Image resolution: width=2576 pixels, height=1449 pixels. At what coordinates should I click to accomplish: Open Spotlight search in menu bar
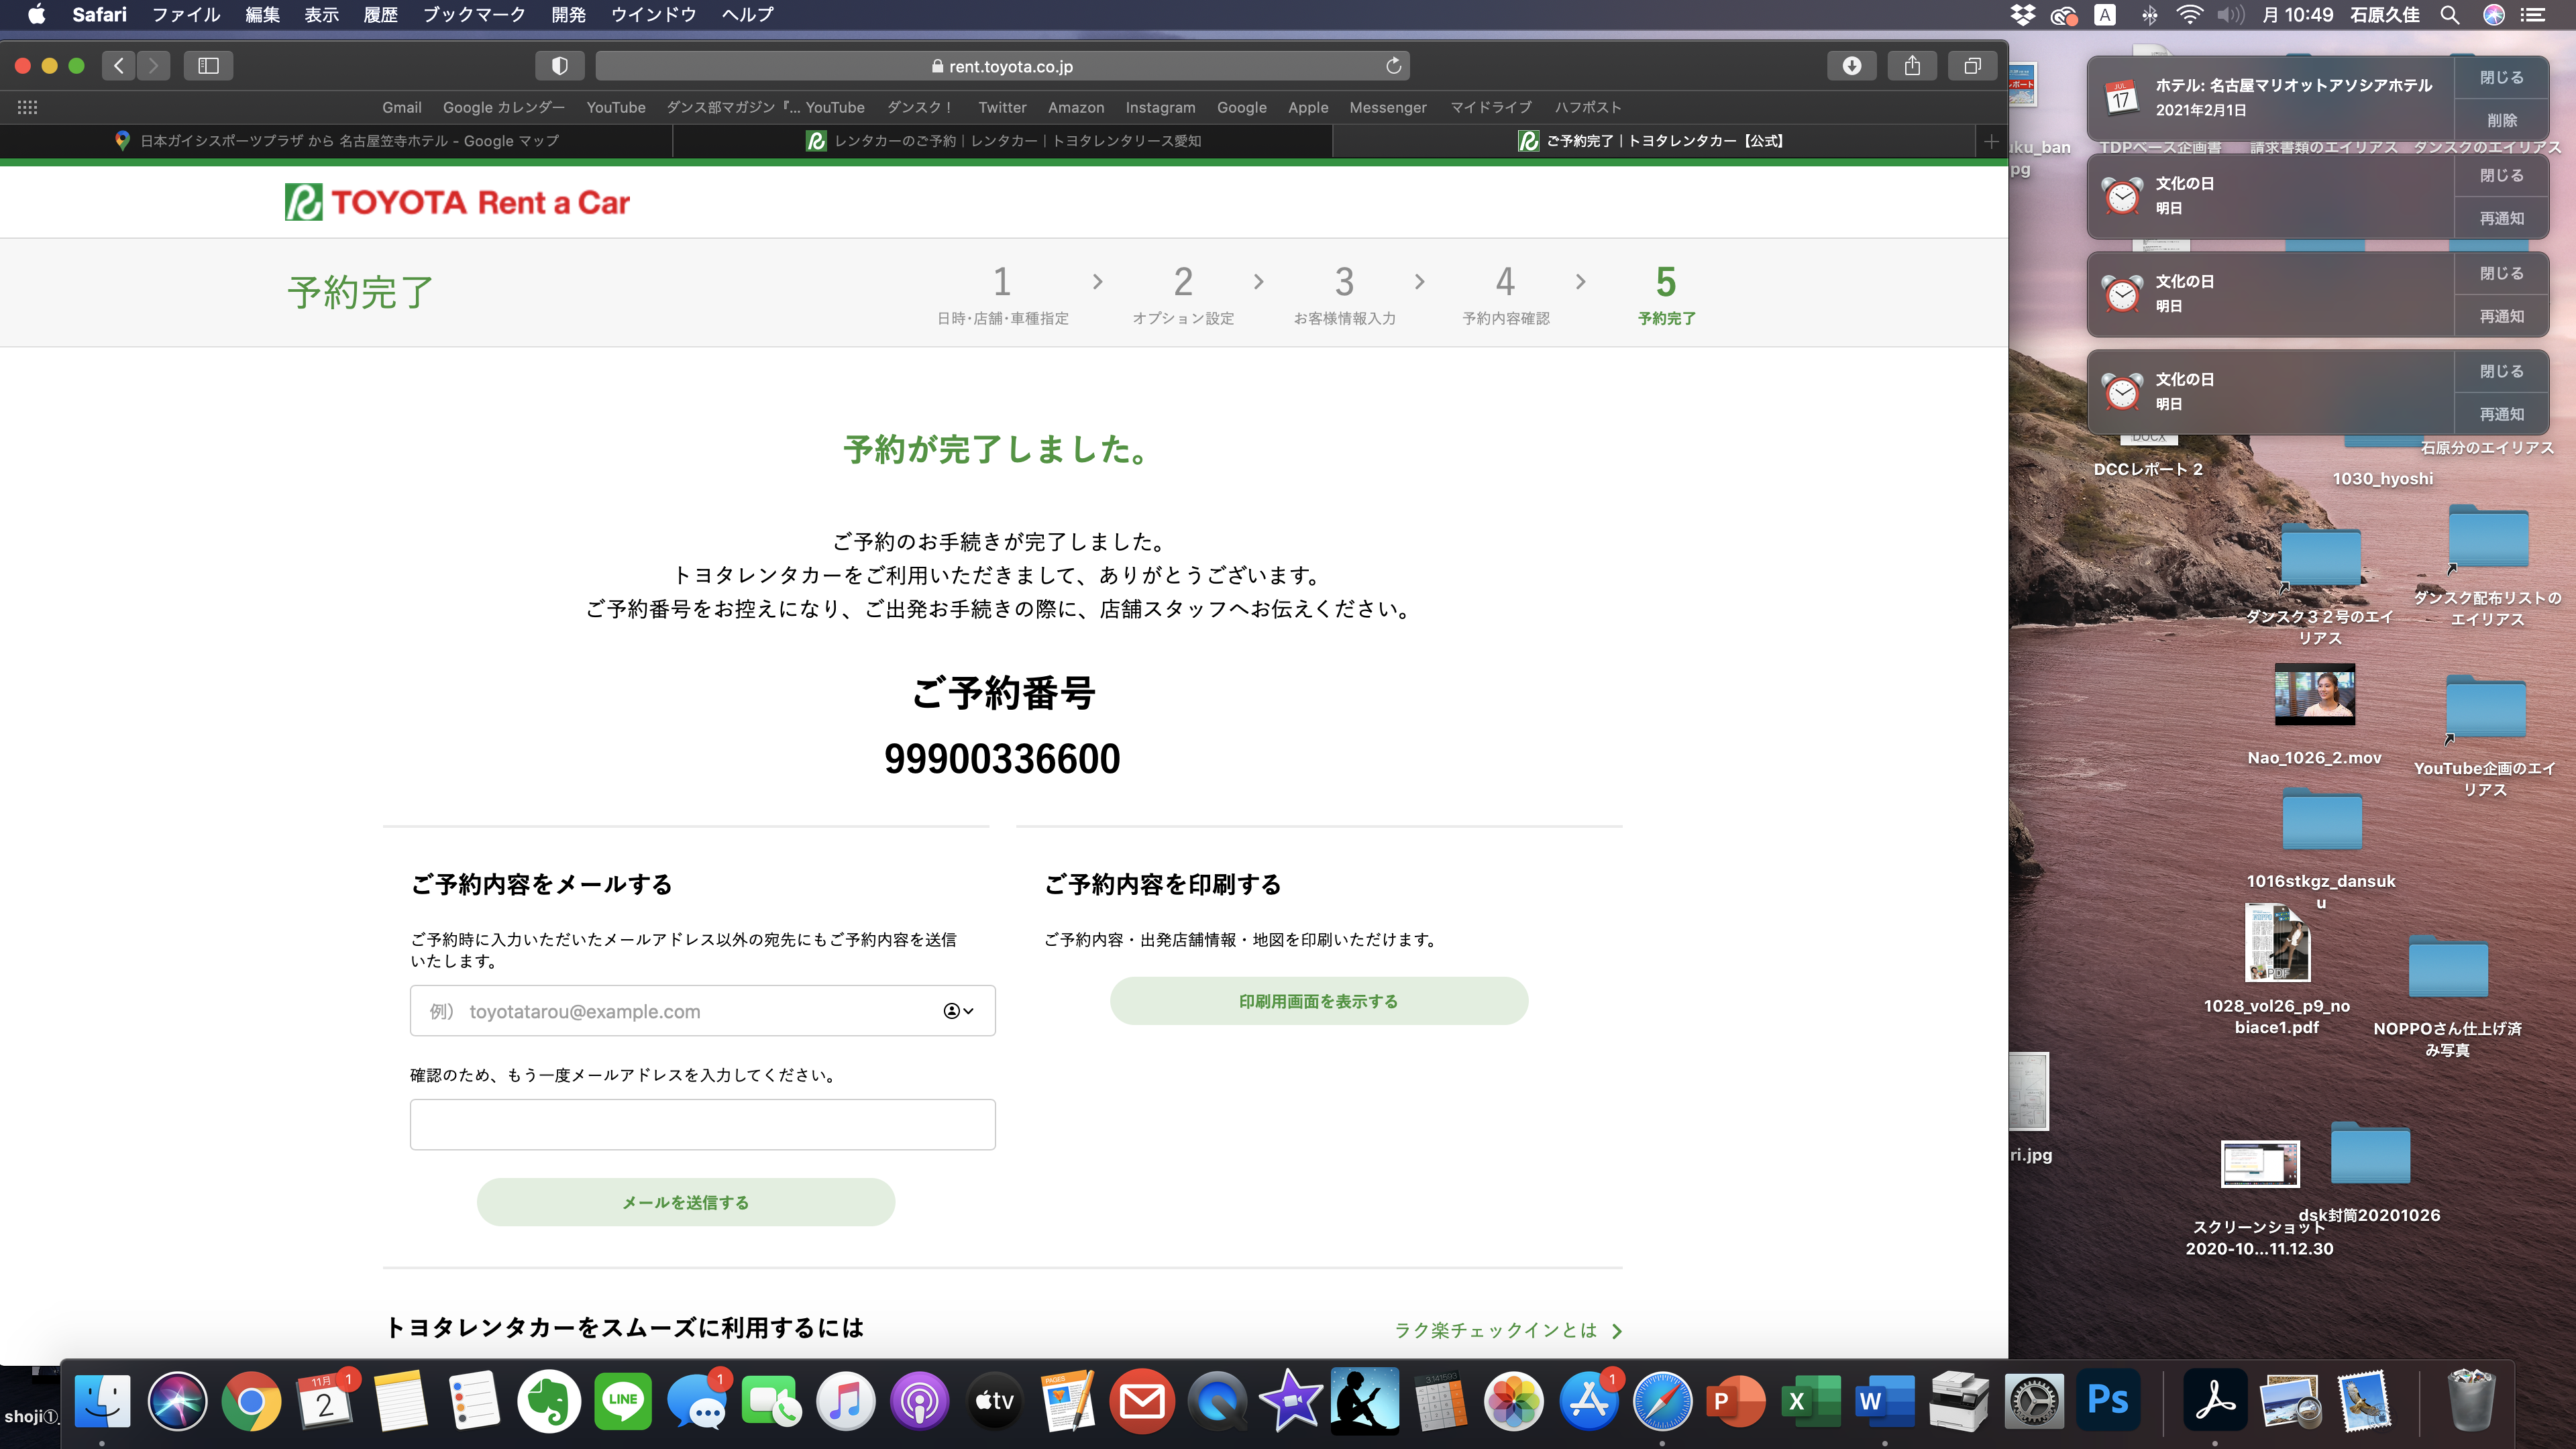click(x=2449, y=15)
